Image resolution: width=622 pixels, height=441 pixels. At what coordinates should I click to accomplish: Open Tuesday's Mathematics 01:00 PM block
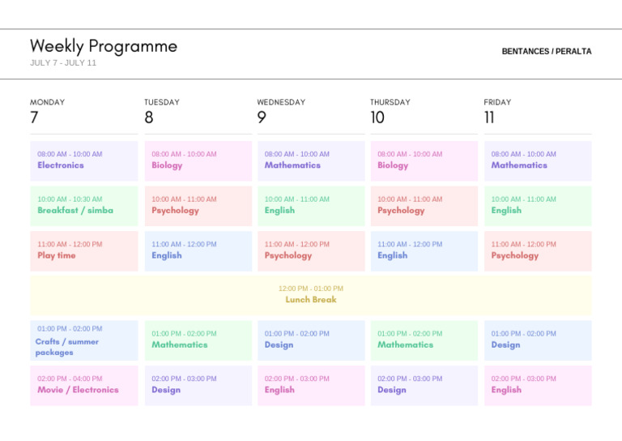coord(198,340)
